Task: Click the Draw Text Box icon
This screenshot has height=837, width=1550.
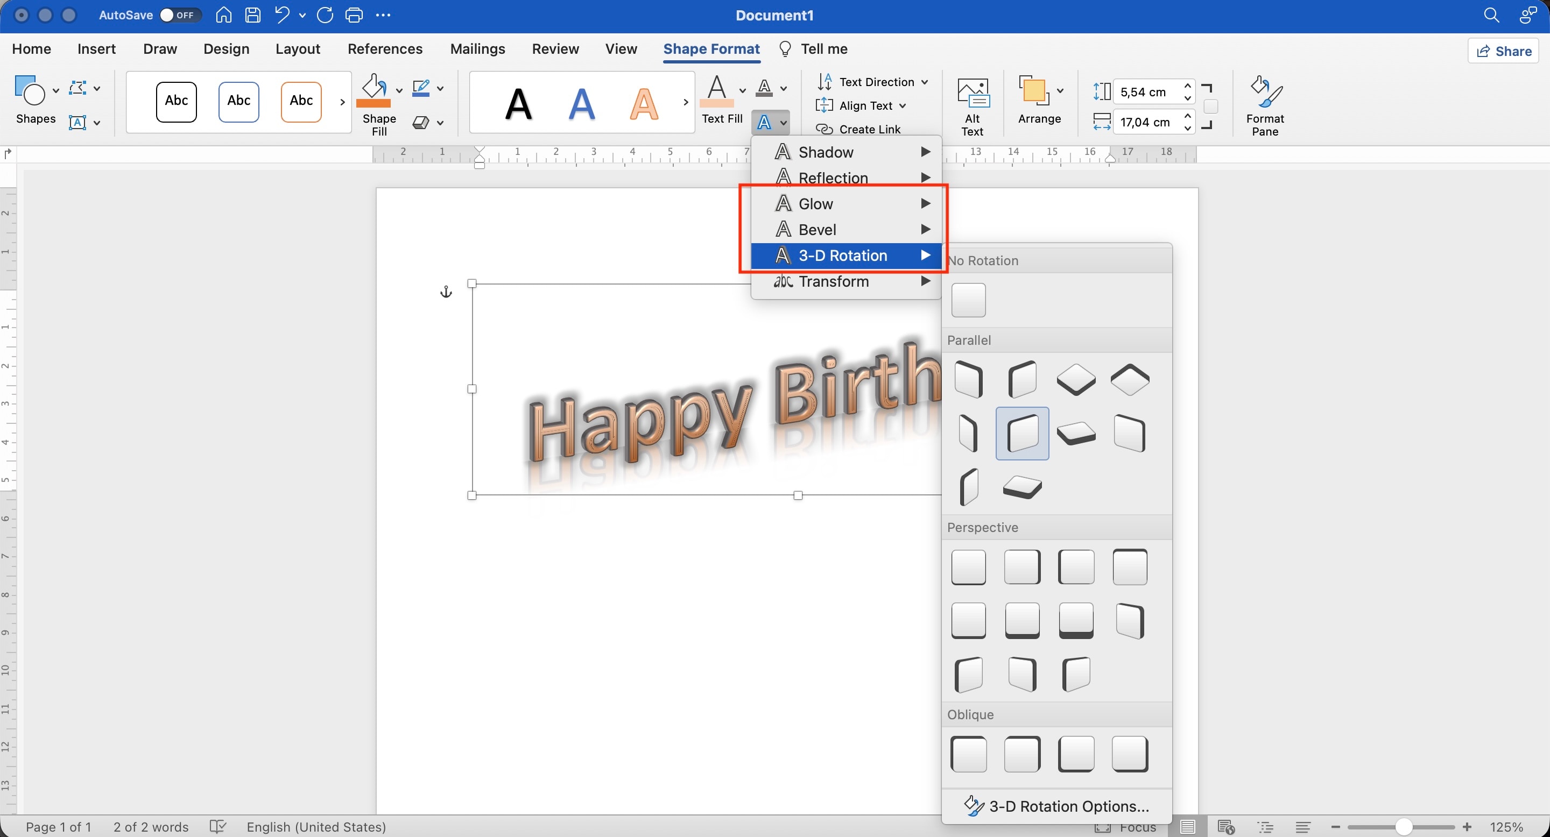Action: pyautogui.click(x=77, y=123)
